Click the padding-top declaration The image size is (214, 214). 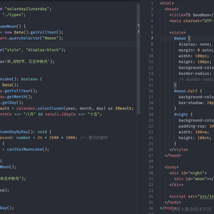196,126
